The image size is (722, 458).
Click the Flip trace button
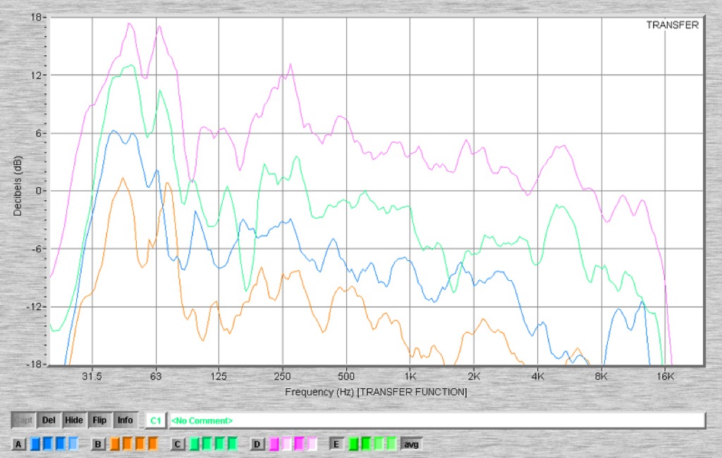99,420
